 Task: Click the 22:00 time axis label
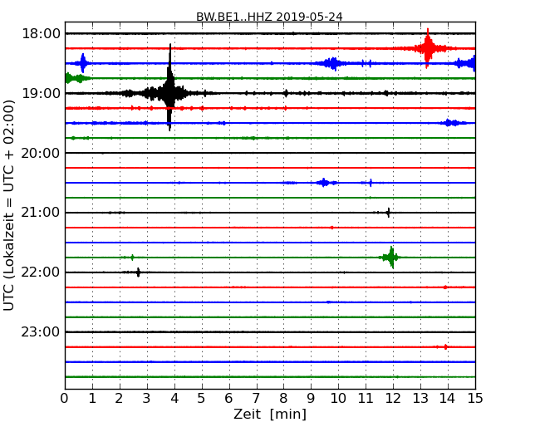41,272
